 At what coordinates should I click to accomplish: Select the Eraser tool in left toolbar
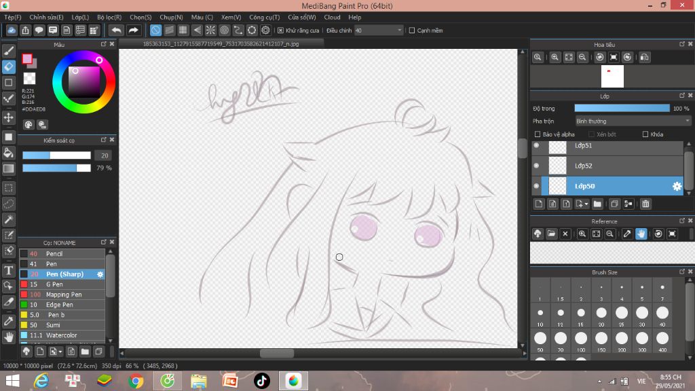pos(8,67)
